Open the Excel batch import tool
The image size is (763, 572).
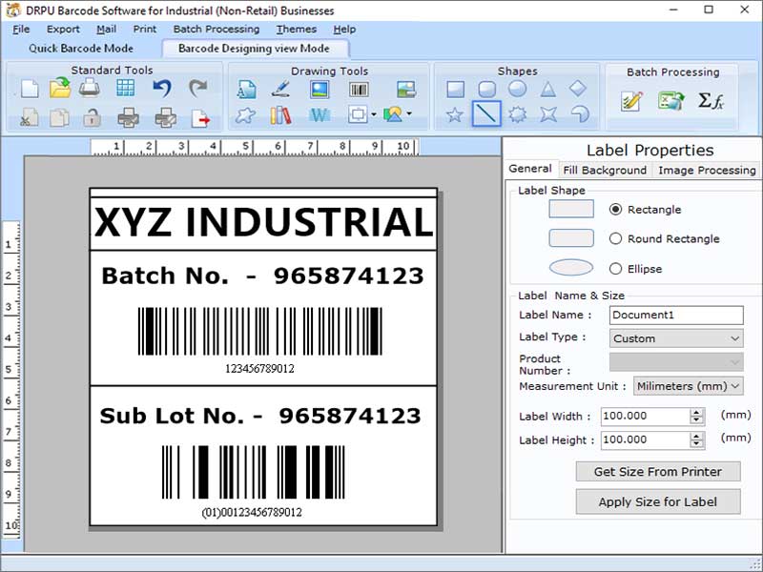click(x=671, y=99)
